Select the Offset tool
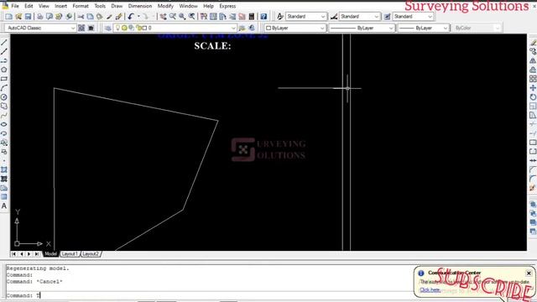Viewport: 537px width, 302px height. click(533, 70)
